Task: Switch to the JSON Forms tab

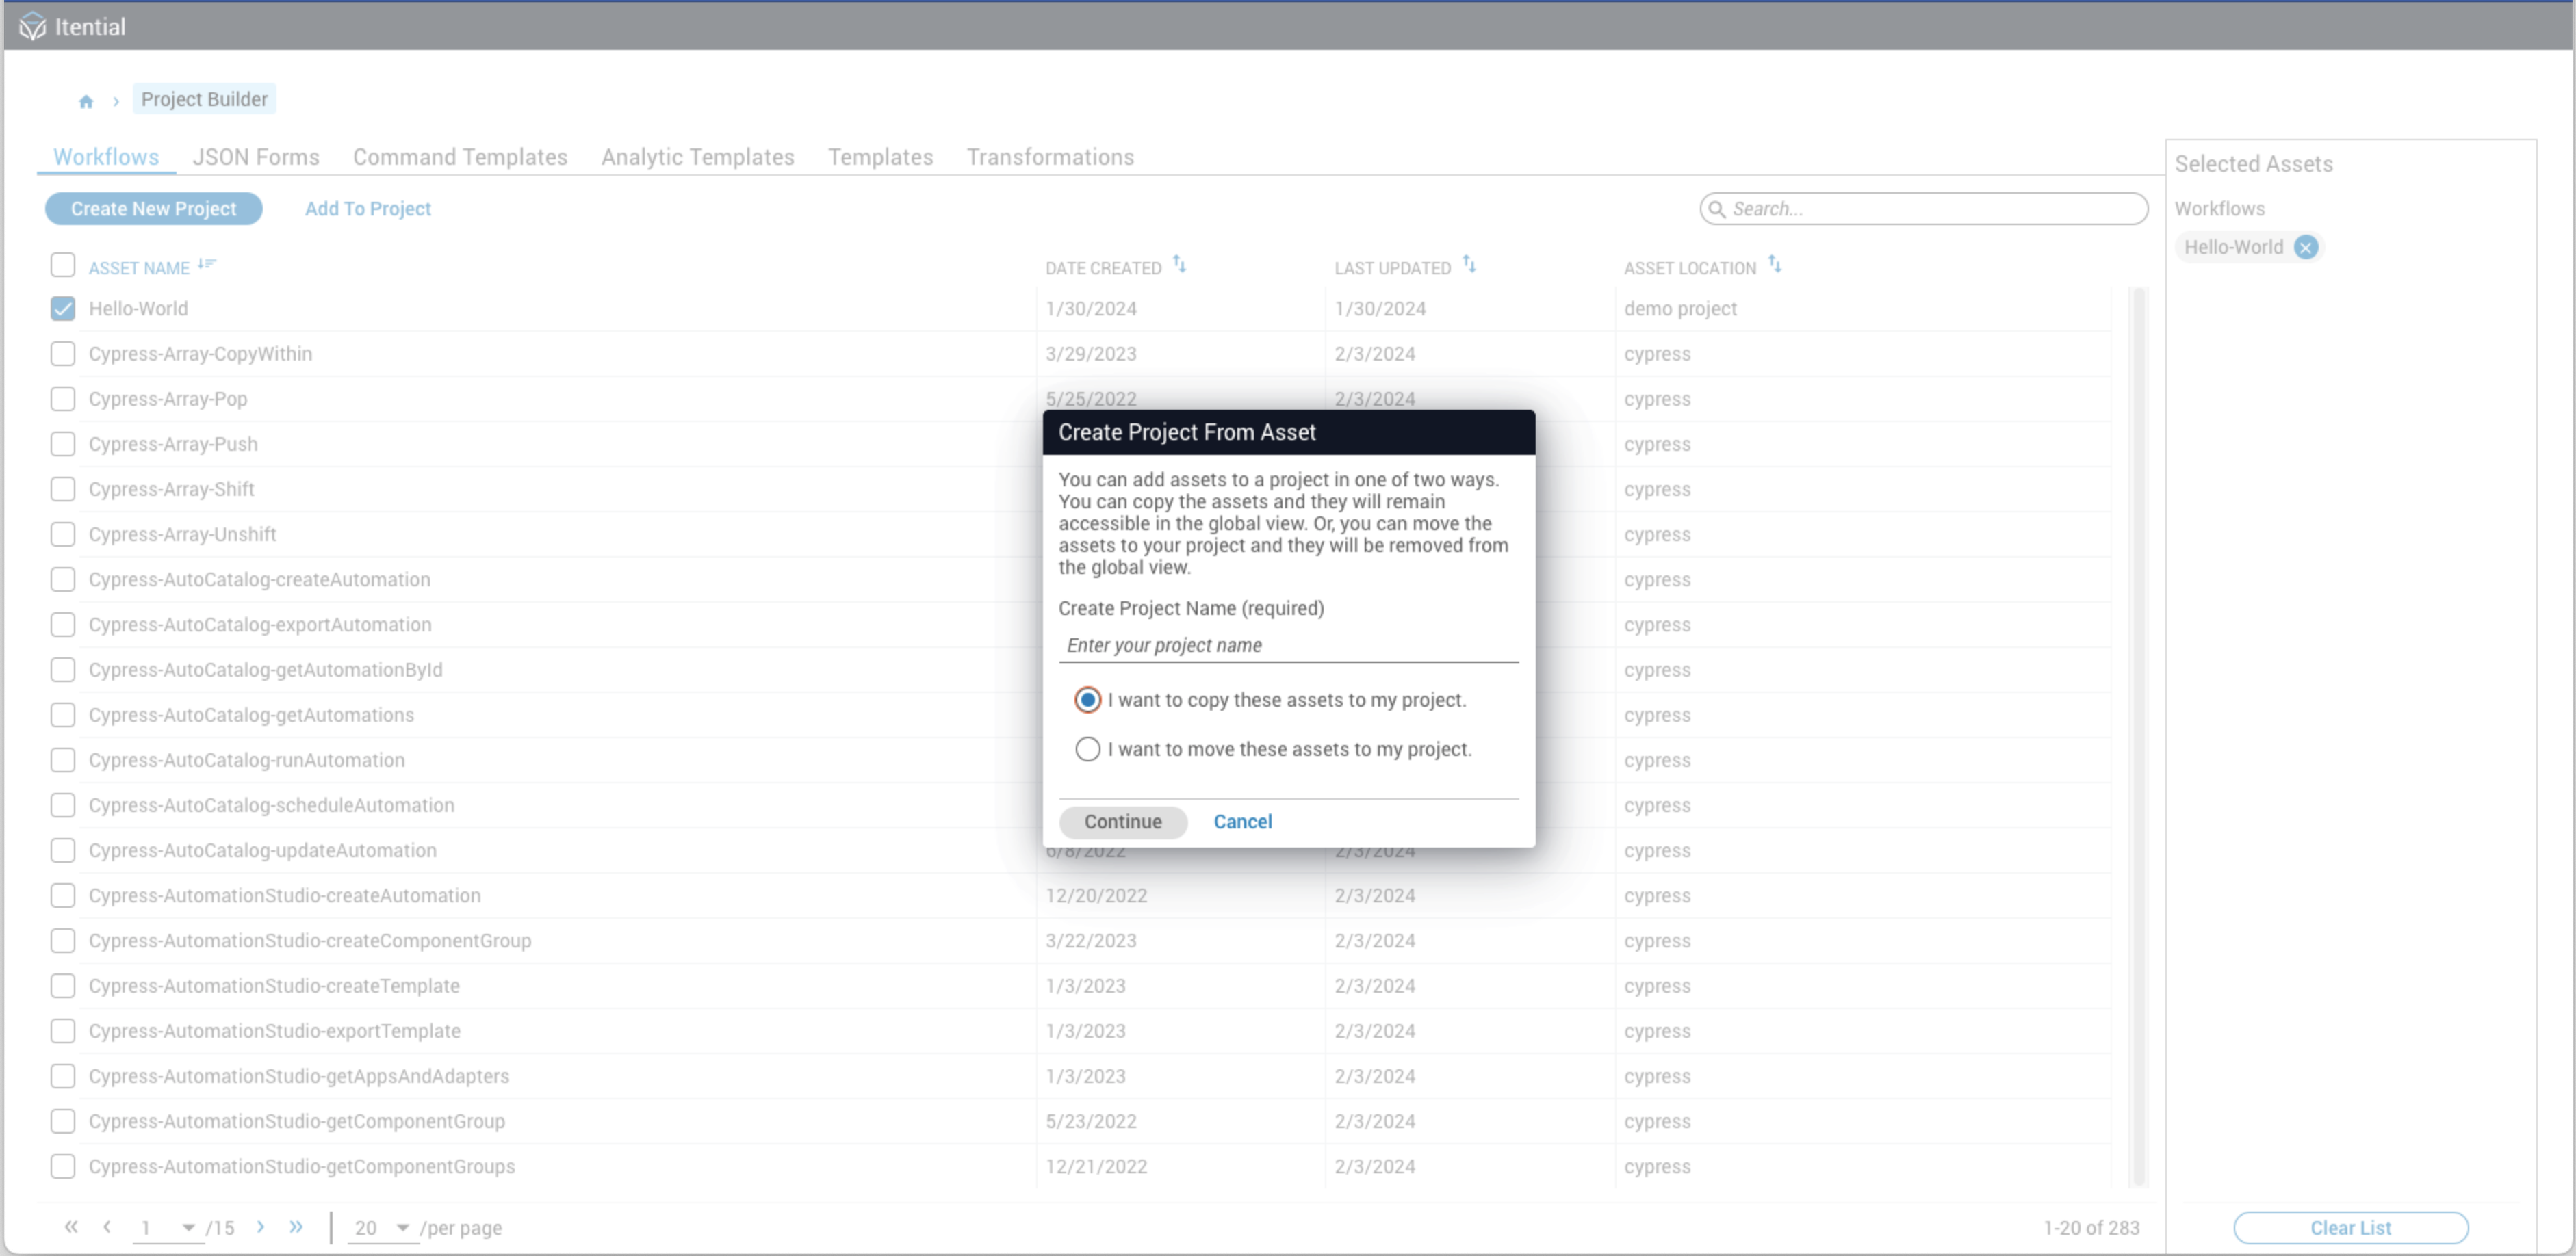Action: pos(256,157)
